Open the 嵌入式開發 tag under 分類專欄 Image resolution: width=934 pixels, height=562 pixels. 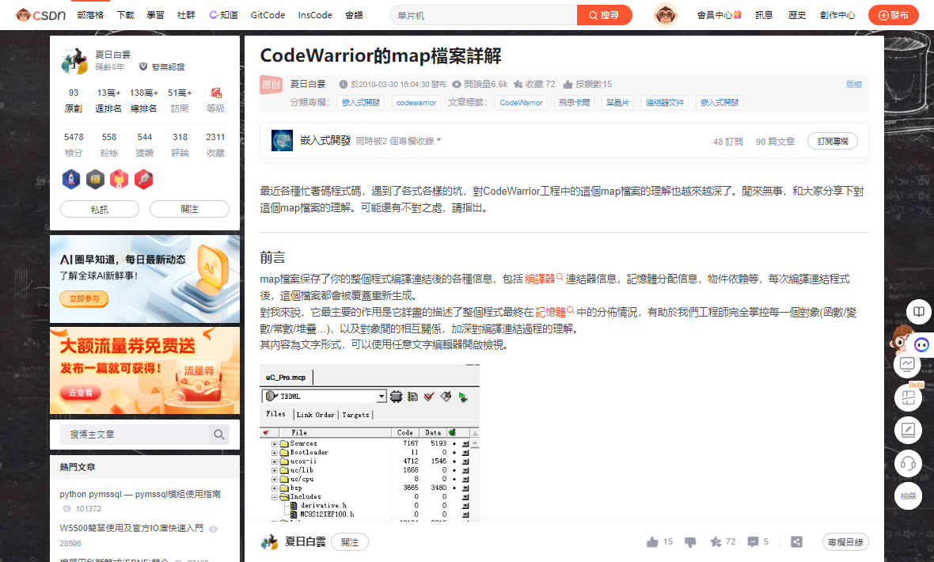[x=360, y=103]
